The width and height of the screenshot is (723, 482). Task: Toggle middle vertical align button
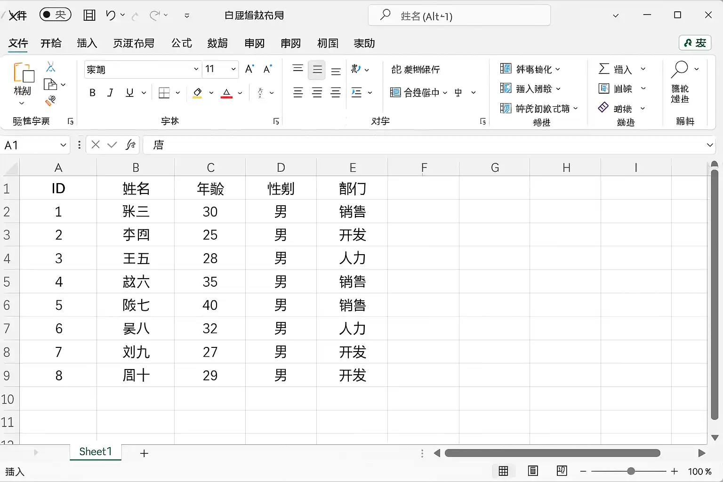(317, 70)
